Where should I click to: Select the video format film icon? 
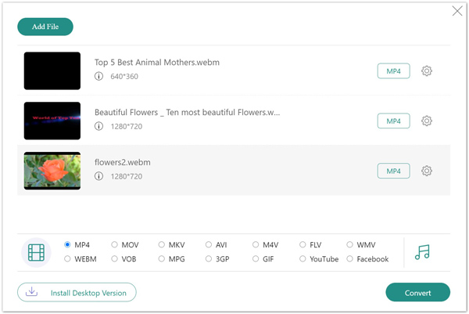click(36, 252)
